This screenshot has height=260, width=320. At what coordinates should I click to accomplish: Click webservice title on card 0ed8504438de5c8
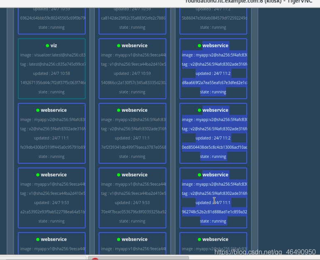pyautogui.click(x=215, y=110)
